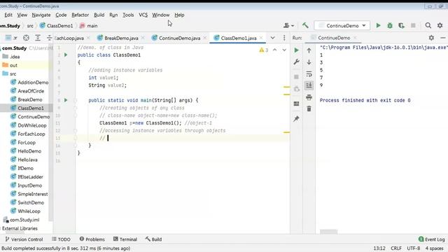
Task: Close the ClassDemo1.java tab
Action: pyautogui.click(x=261, y=38)
